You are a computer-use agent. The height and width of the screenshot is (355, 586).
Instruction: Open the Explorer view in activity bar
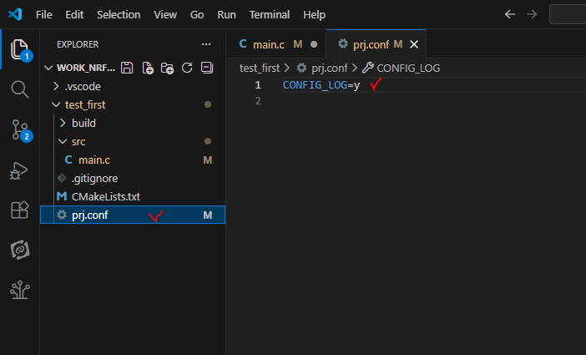click(x=19, y=49)
